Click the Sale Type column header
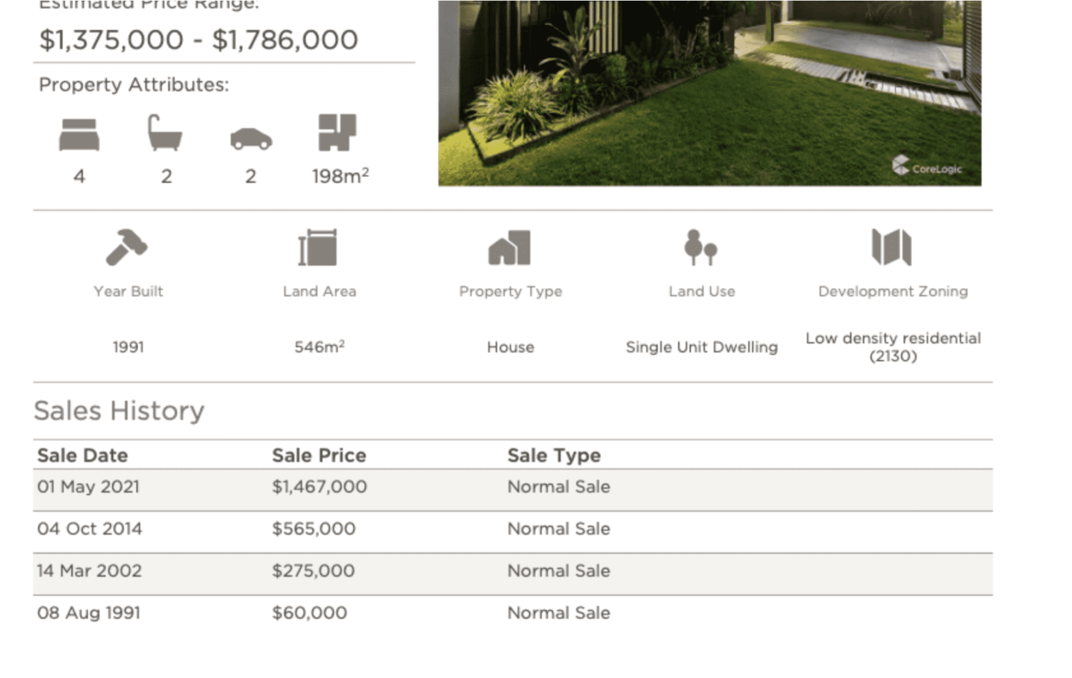The image size is (1072, 678). [x=554, y=456]
